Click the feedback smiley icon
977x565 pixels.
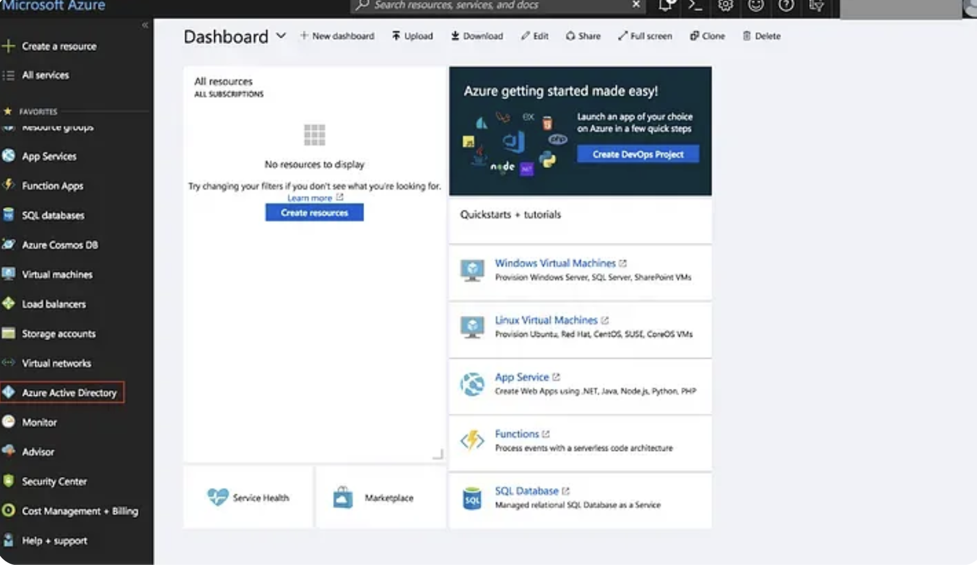[756, 6]
